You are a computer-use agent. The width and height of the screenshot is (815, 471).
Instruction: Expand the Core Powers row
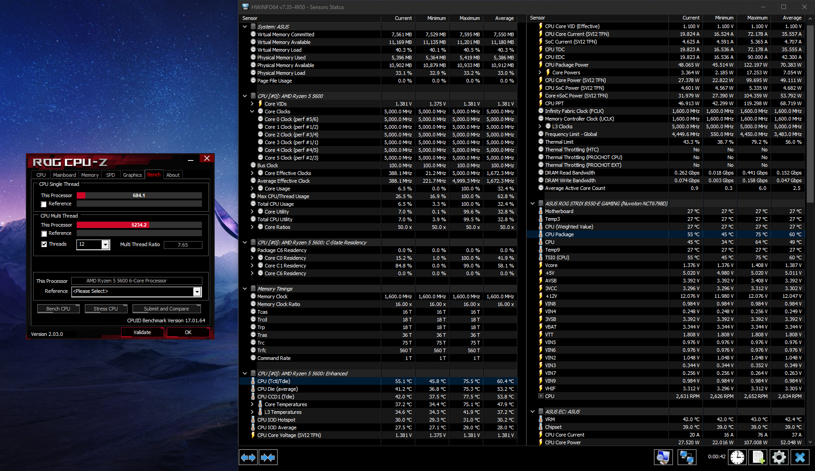tap(540, 73)
